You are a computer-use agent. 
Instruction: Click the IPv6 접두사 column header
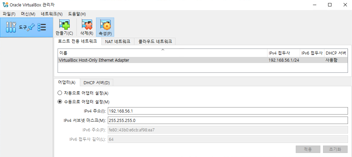[312, 53]
